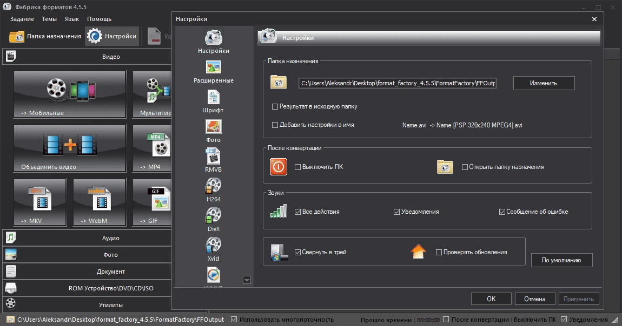This screenshot has width=622, height=326.
Task: Expand the Утилиты category
Action: (87, 304)
